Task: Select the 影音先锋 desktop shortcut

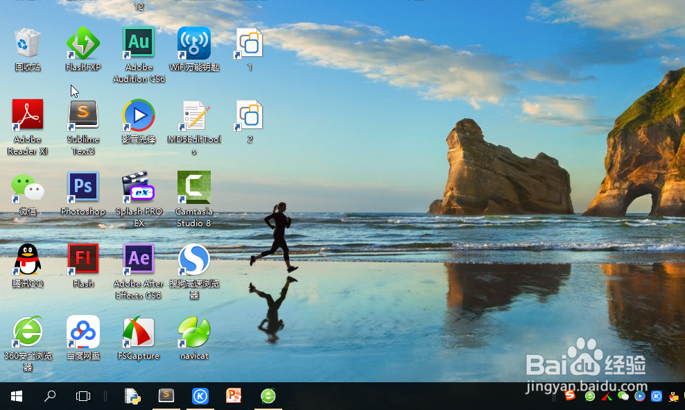Action: 139,121
